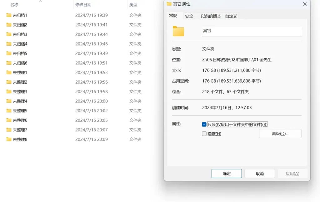Close the 其它 属性 dialog
This screenshot has width=320, height=202.
pos(305,4)
